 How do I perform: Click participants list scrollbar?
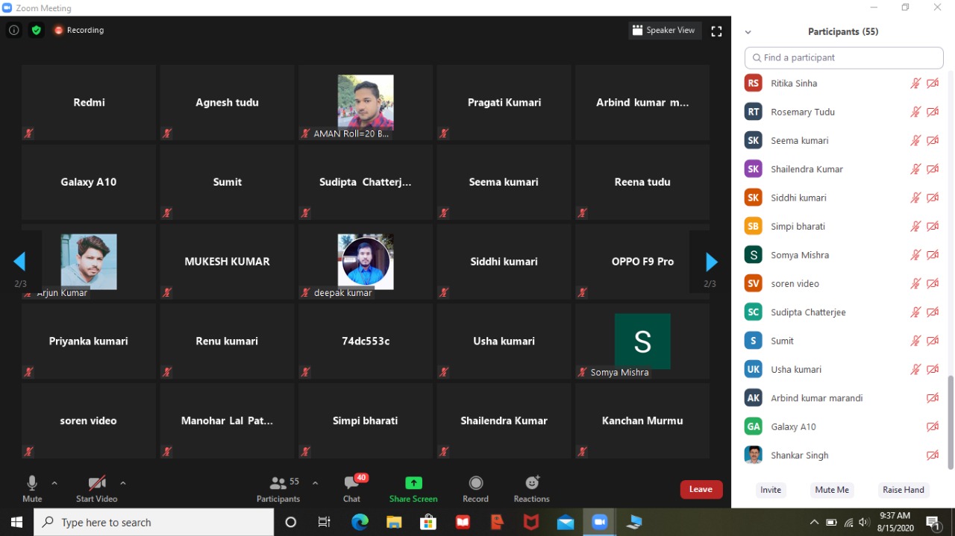click(x=951, y=422)
